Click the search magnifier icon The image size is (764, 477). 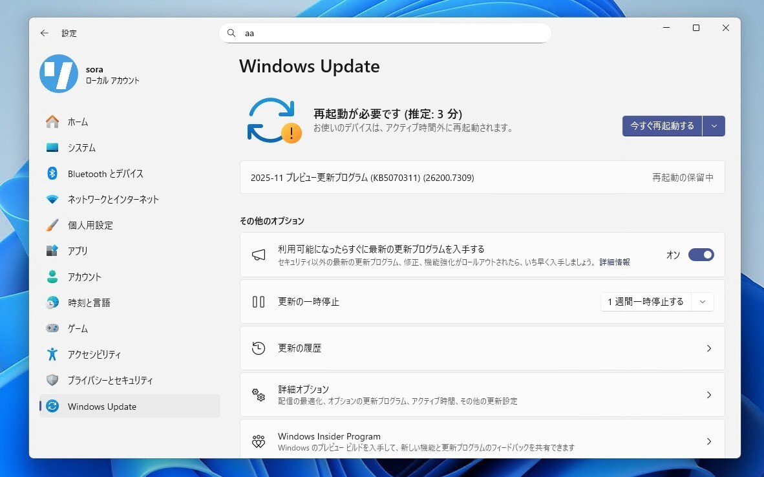coord(231,33)
